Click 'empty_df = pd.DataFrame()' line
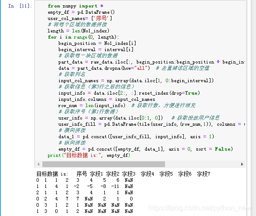The height and width of the screenshot is (216, 256). 81,12
